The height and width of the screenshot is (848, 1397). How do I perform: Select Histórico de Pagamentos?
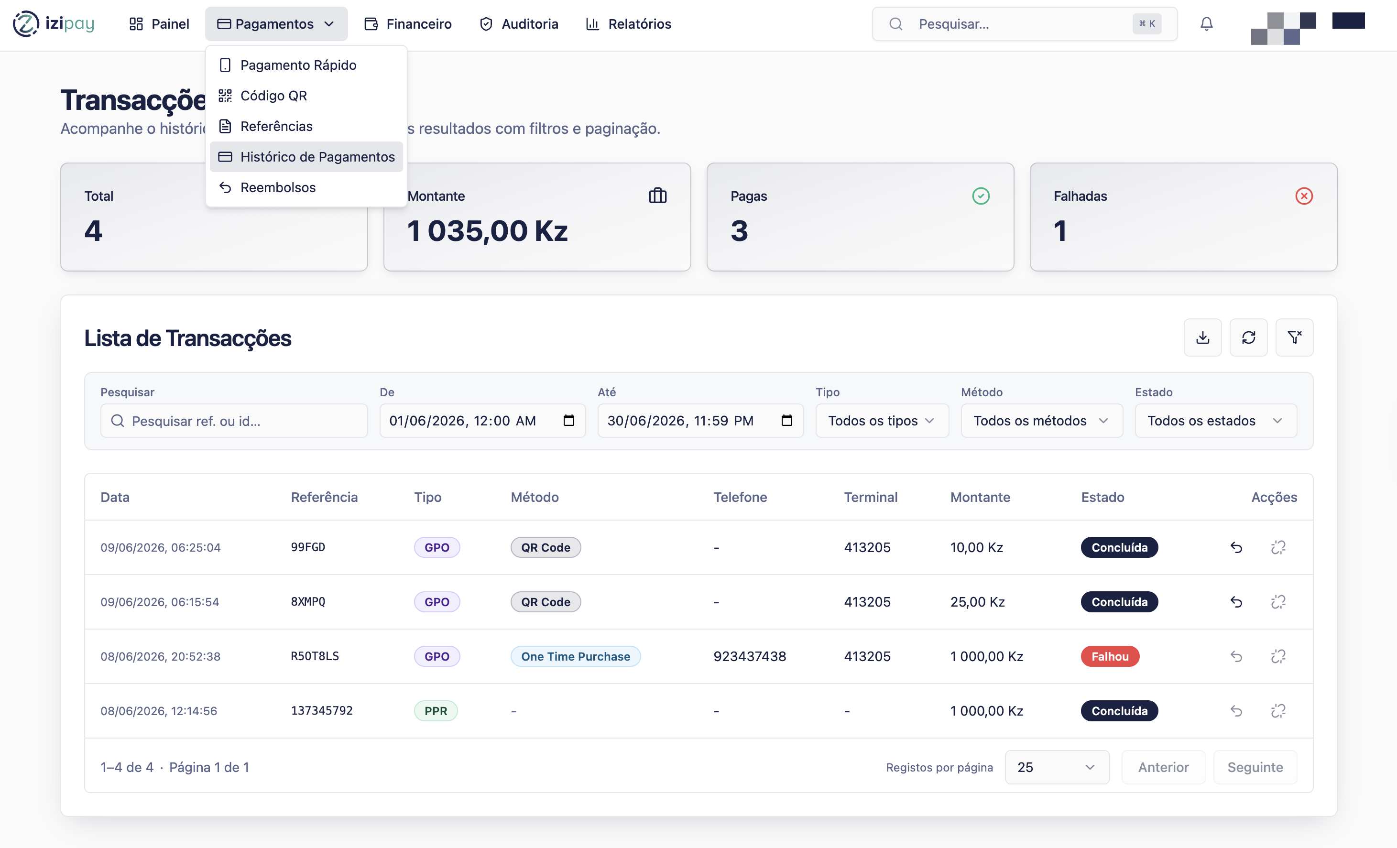coord(306,157)
